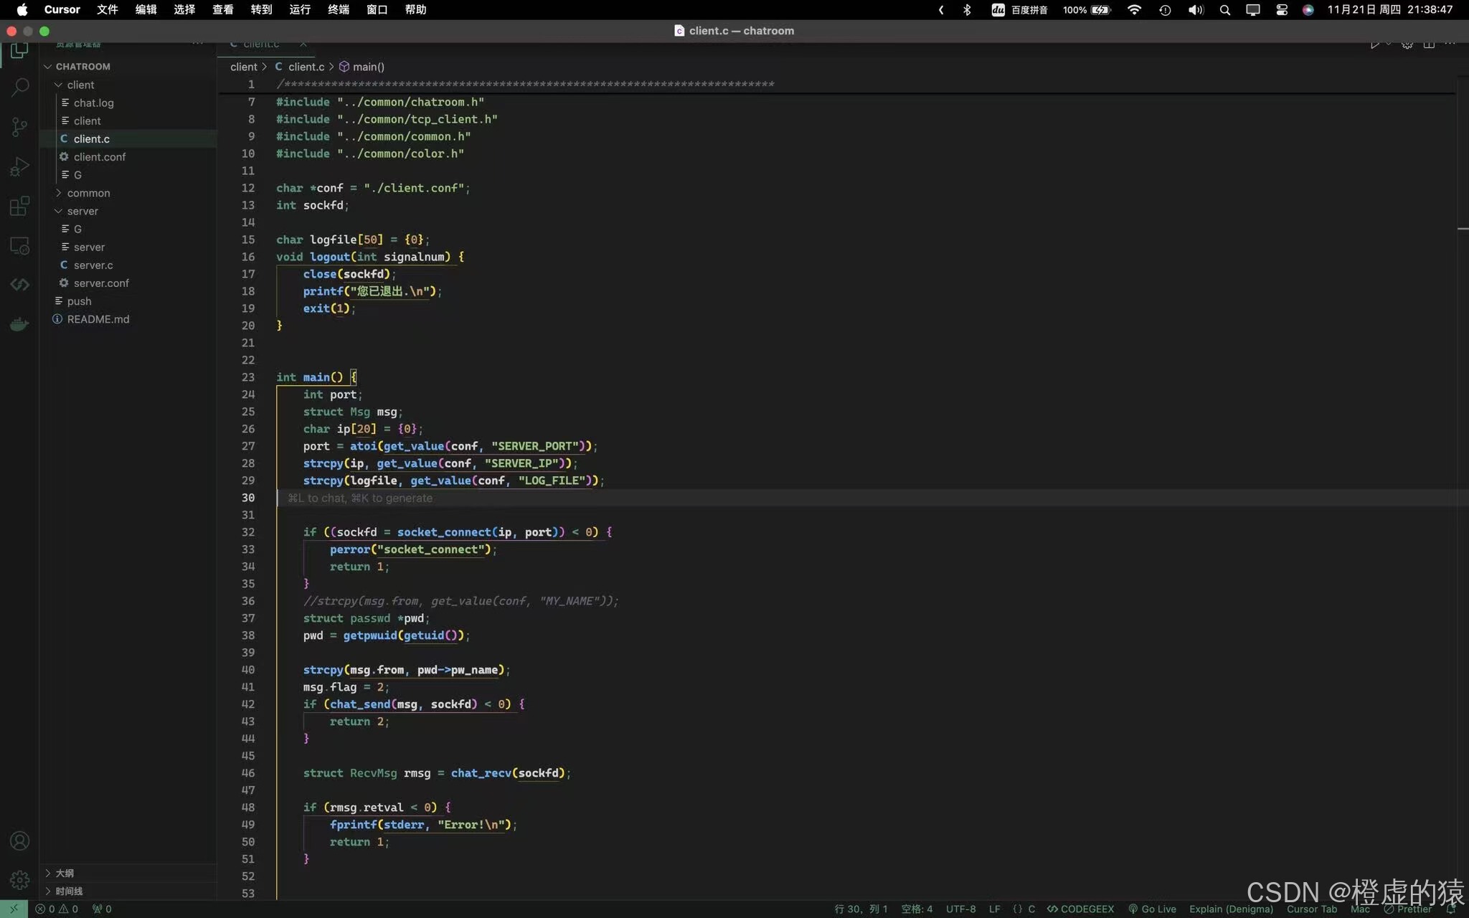Open the Run and Debug panel
This screenshot has height=918, width=1469.
19,166
